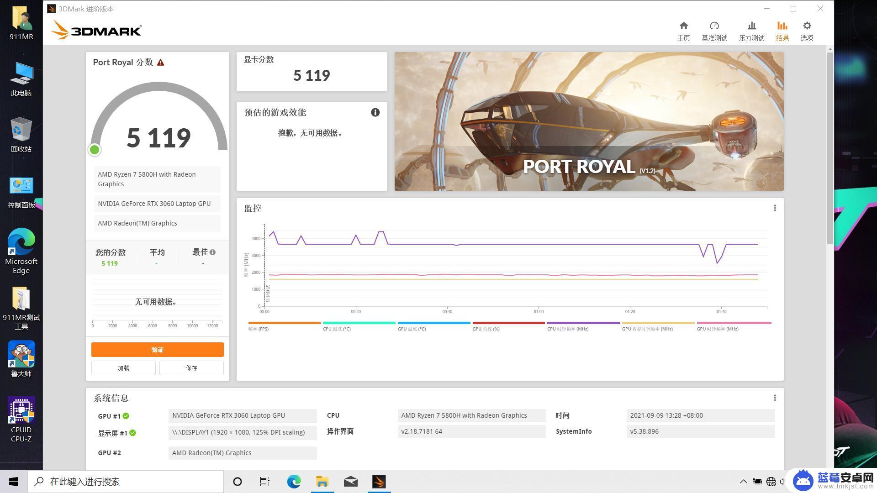Screen dimensions: 877x493
Task: Click the Port Royal banner image
Action: (x=589, y=121)
